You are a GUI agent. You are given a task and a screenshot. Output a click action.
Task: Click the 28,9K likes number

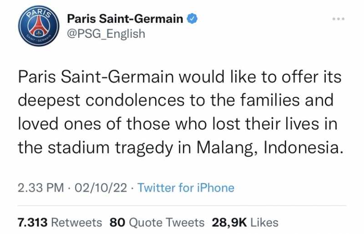point(229,222)
